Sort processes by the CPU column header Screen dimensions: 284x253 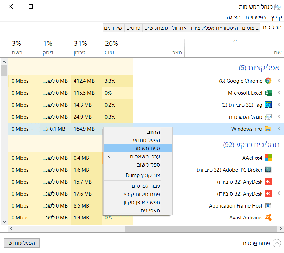click(117, 48)
